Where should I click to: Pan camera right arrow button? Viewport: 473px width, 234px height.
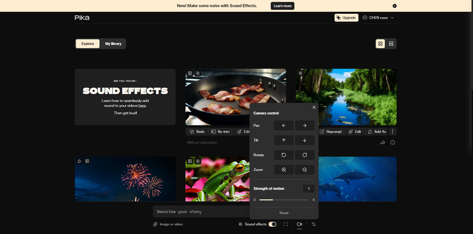tap(305, 125)
